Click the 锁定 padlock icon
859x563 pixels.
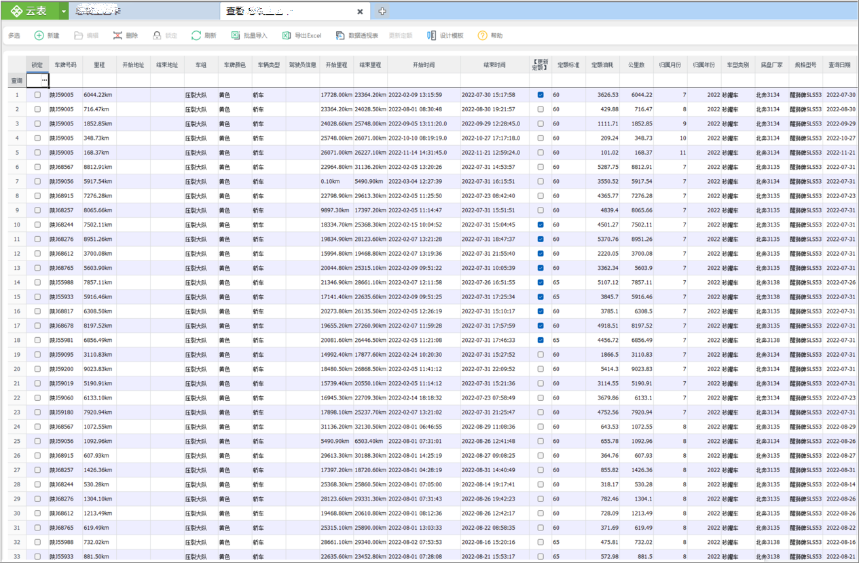click(x=157, y=35)
